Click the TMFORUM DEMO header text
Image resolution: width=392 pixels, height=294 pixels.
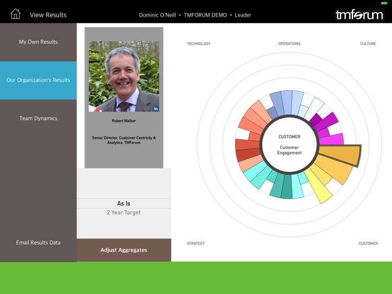(205, 15)
